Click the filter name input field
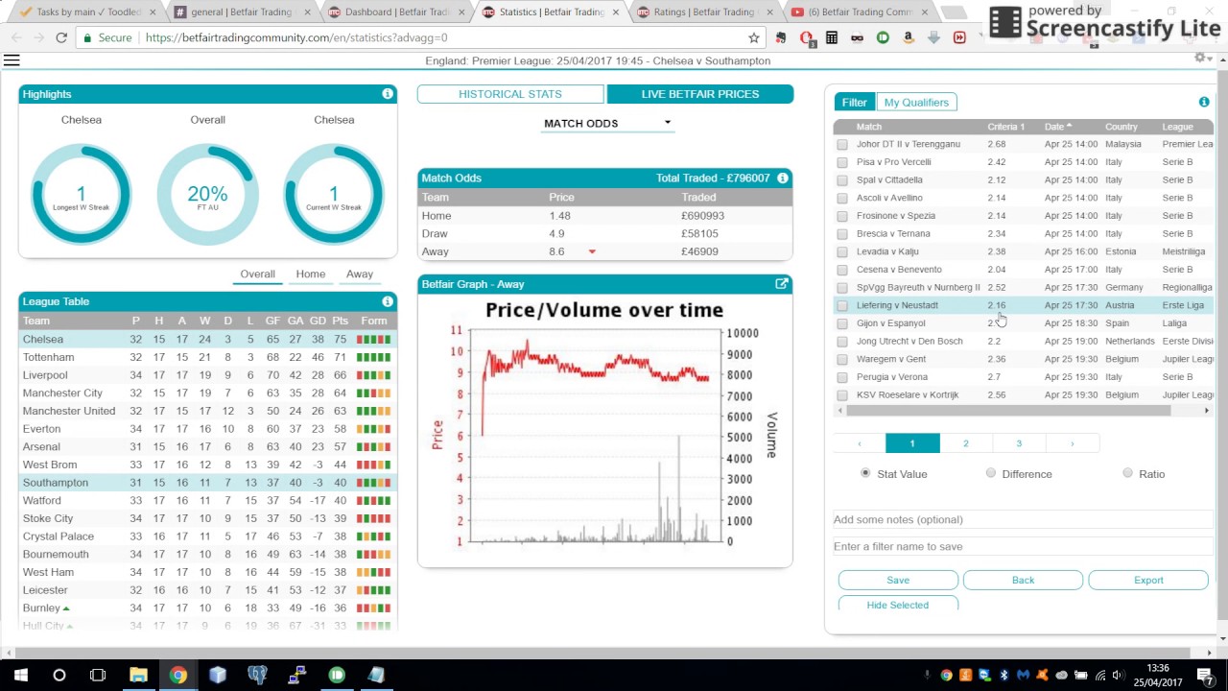 1023,546
